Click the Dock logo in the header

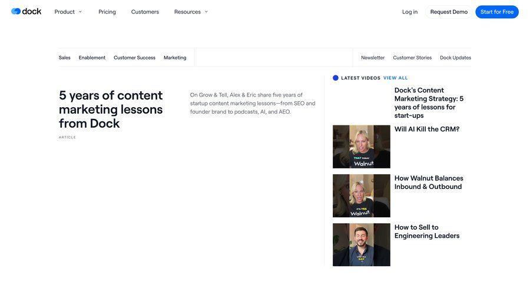26,12
